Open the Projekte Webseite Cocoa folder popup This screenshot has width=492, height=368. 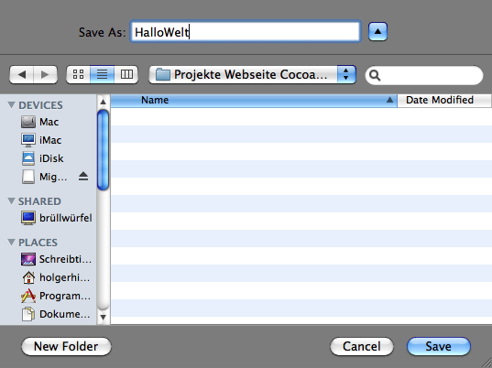tap(252, 74)
